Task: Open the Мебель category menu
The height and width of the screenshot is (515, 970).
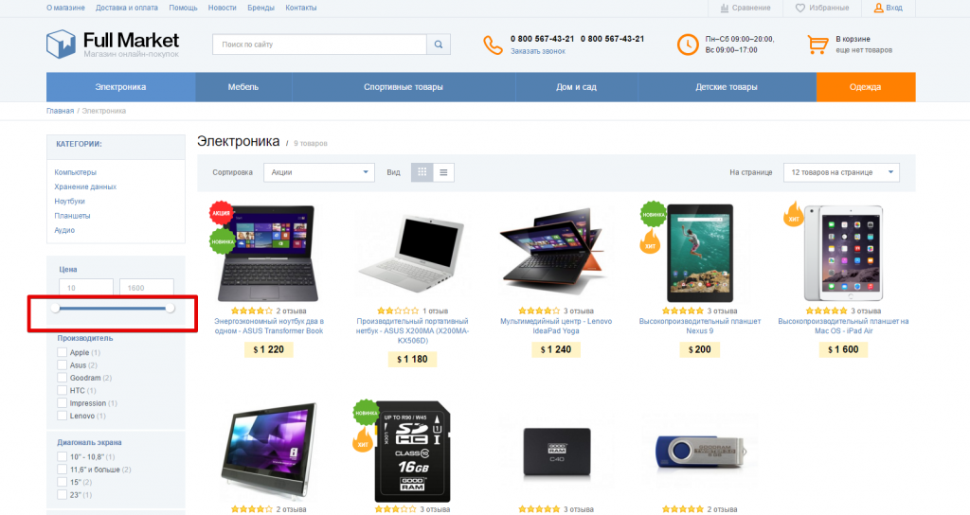Action: tap(243, 87)
